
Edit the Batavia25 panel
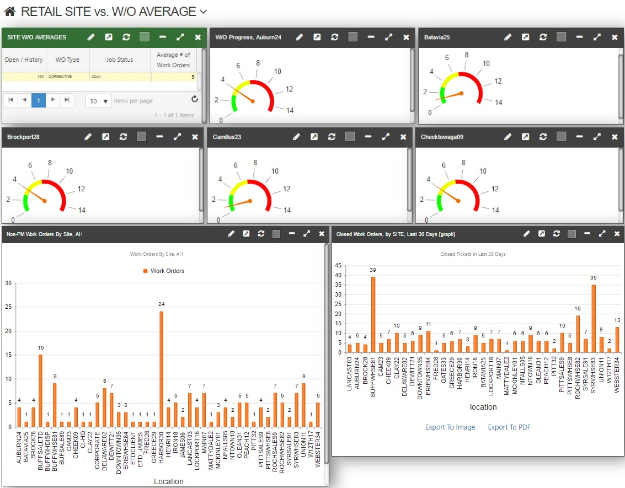click(508, 37)
